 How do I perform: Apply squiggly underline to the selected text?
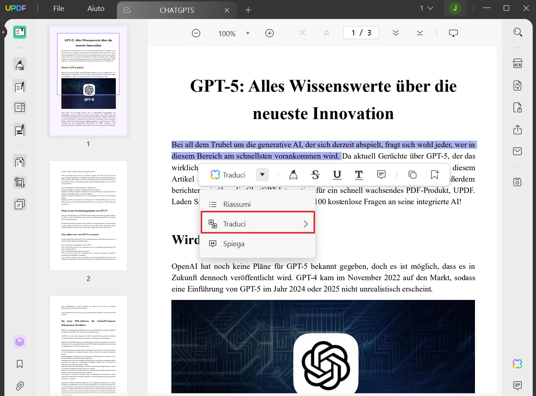pos(359,175)
